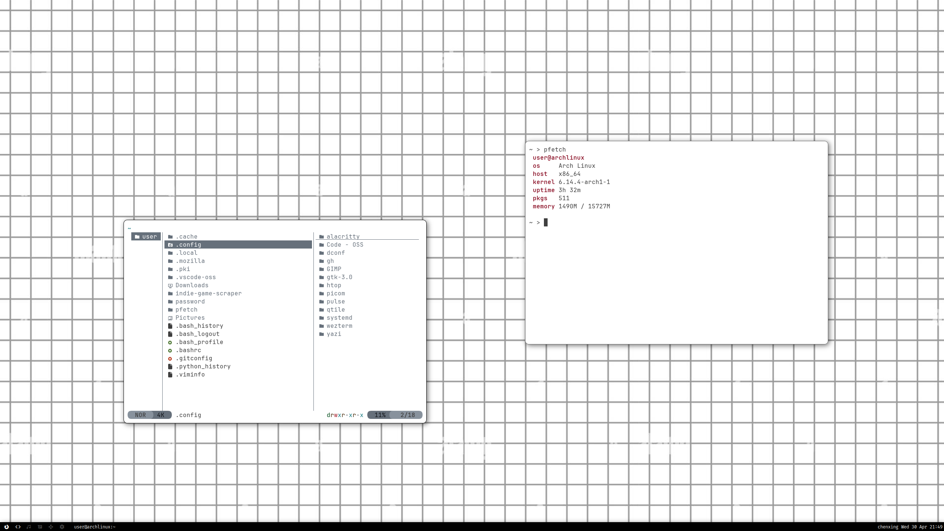Switch to the music workspace icon
The image size is (944, 531).
point(29,527)
